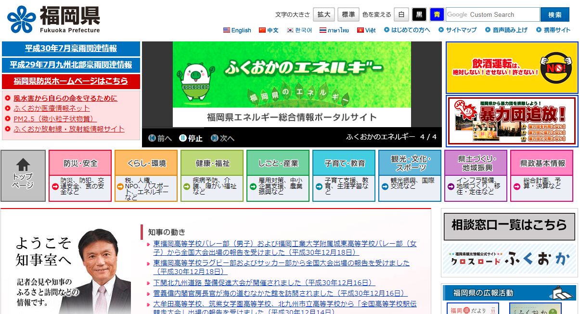Click the Fukuoka Prefecture logo
This screenshot has height=314, width=580.
point(53,19)
